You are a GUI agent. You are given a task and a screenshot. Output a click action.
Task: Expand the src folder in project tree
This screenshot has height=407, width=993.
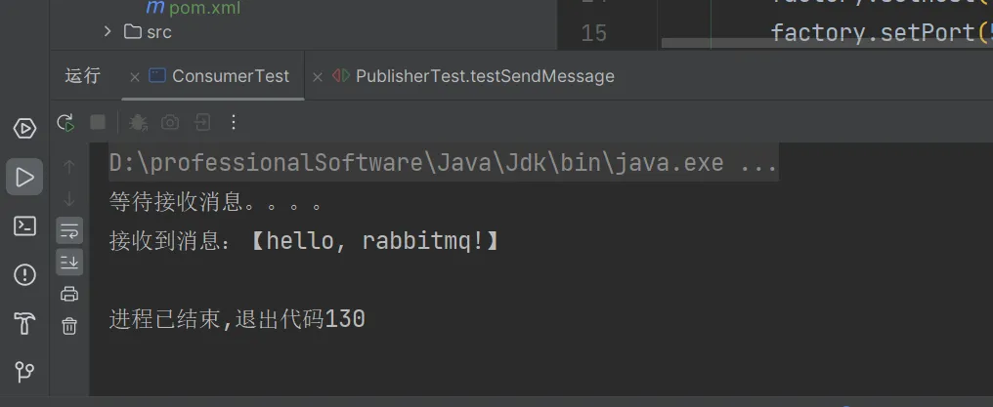point(108,32)
